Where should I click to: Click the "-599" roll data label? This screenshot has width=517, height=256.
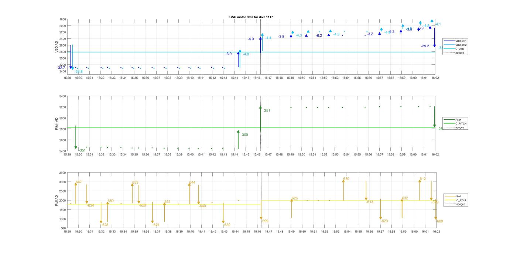(x=264, y=221)
